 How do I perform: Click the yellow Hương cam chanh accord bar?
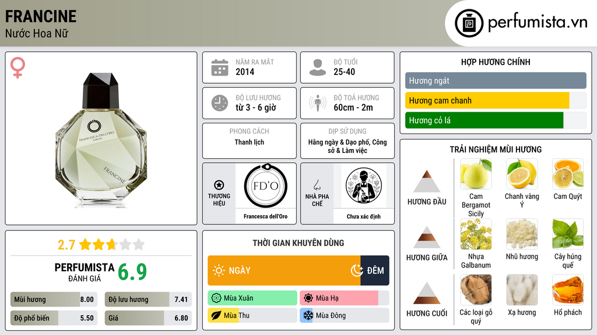point(487,101)
